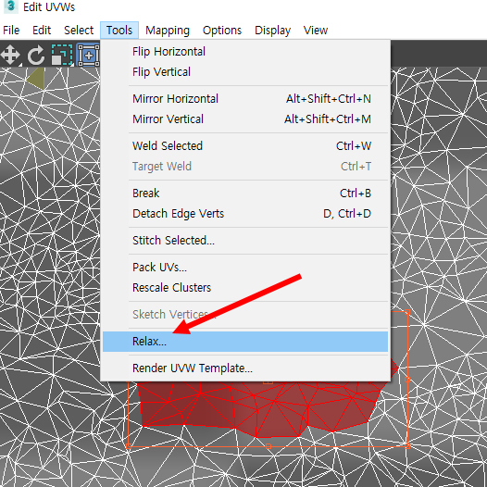Screen dimensions: 487x487
Task: Open Stitch Selected... dialog entry
Action: tap(245, 241)
